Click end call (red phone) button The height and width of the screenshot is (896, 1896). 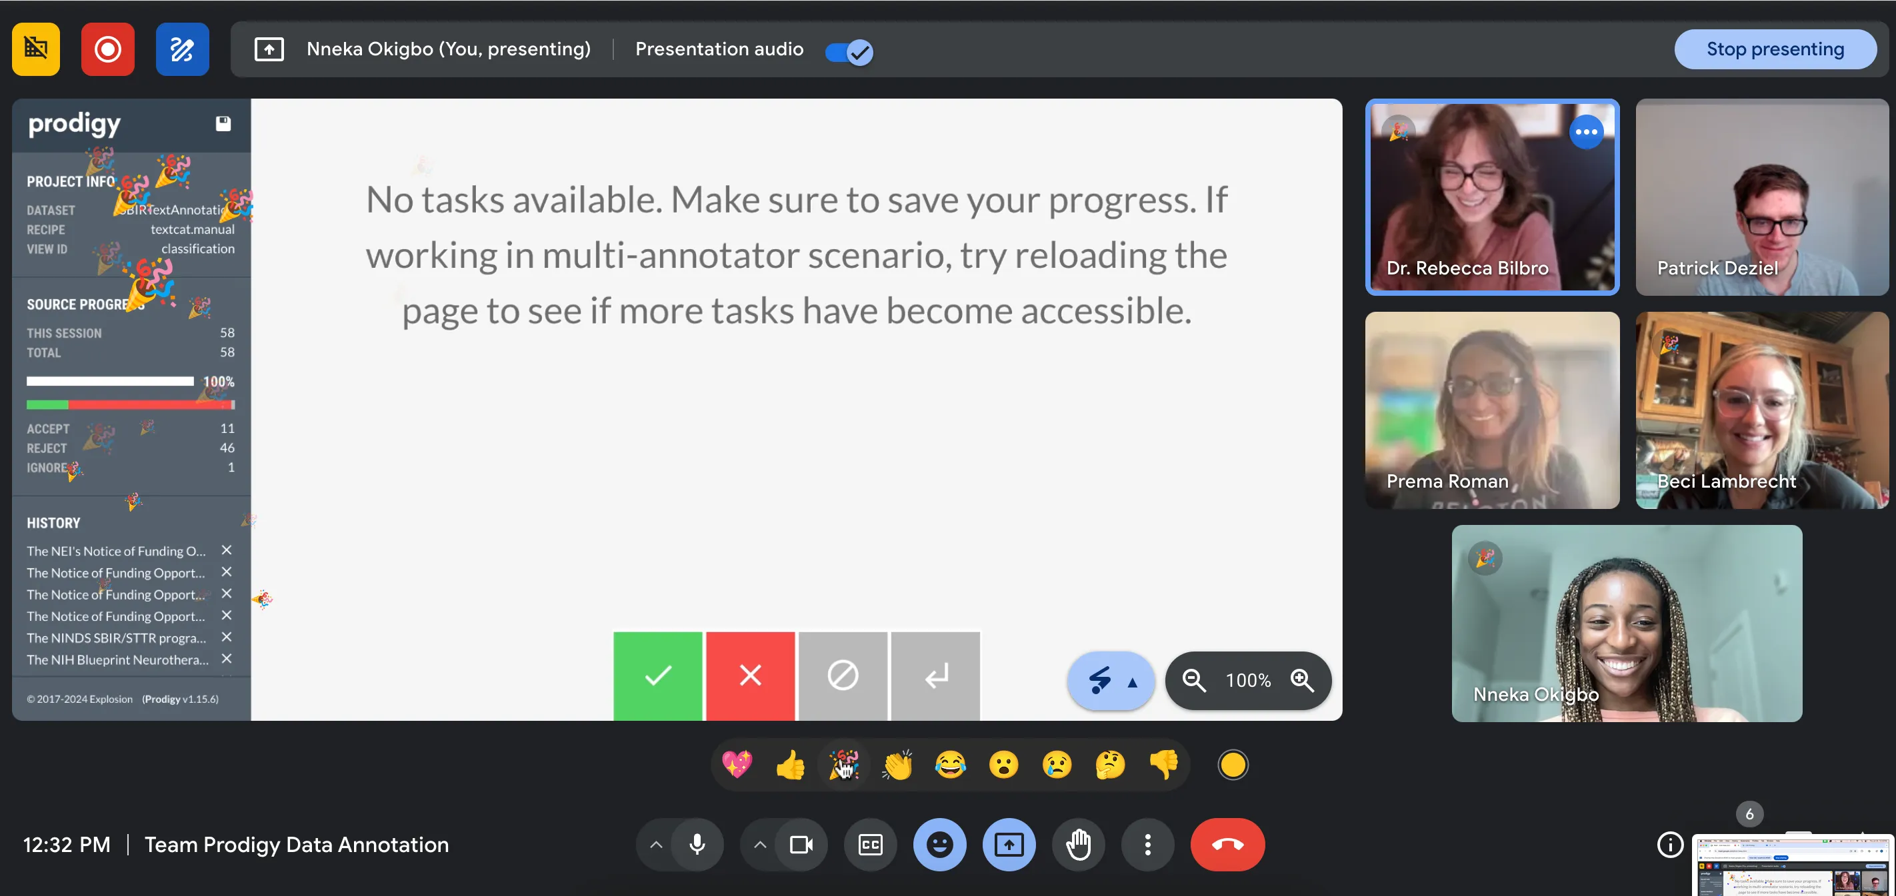pyautogui.click(x=1227, y=844)
